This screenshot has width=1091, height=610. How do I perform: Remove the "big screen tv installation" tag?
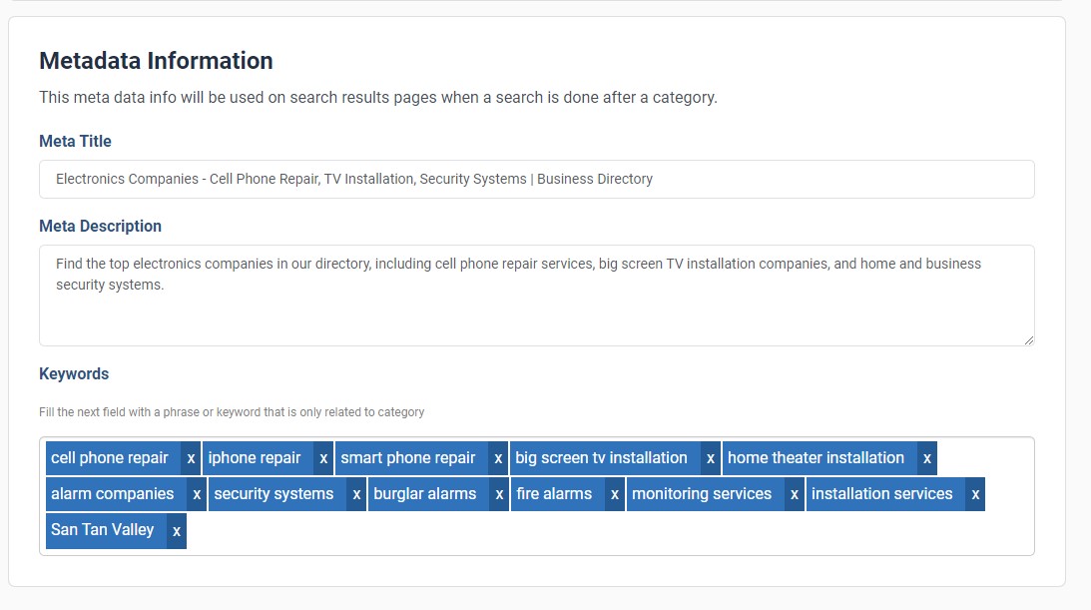click(x=710, y=458)
